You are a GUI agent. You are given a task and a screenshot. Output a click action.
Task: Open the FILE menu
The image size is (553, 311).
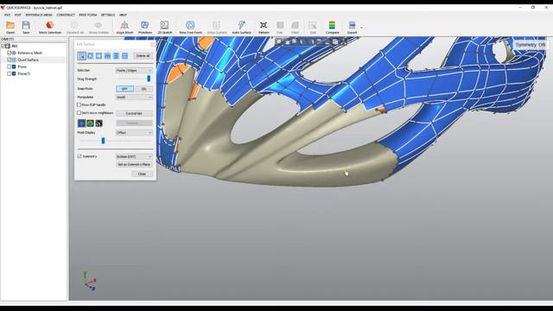[8, 15]
